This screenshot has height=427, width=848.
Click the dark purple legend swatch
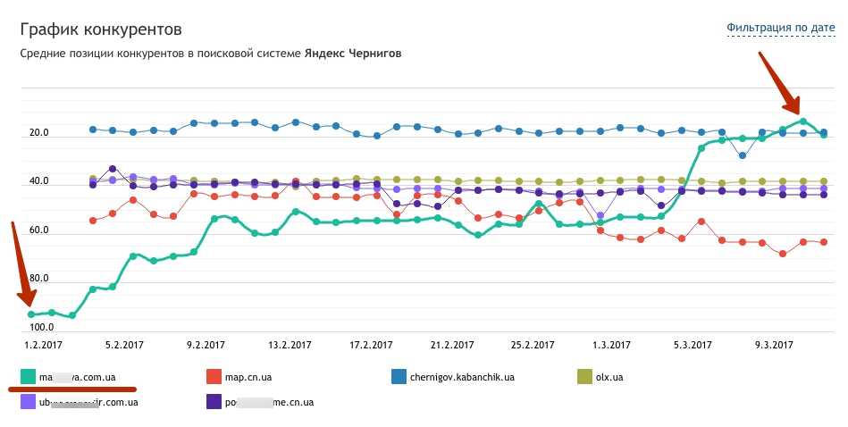pyautogui.click(x=214, y=402)
